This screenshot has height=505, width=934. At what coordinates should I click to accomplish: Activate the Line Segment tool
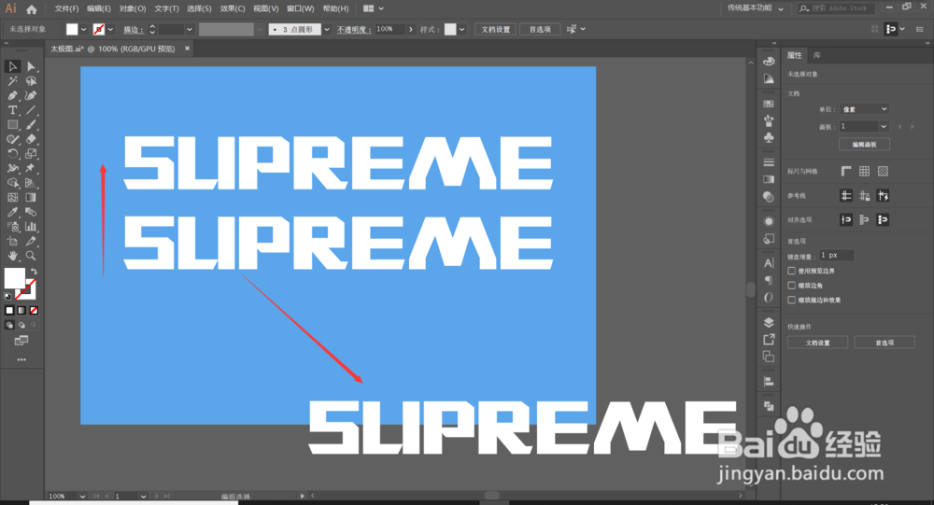pyautogui.click(x=31, y=110)
